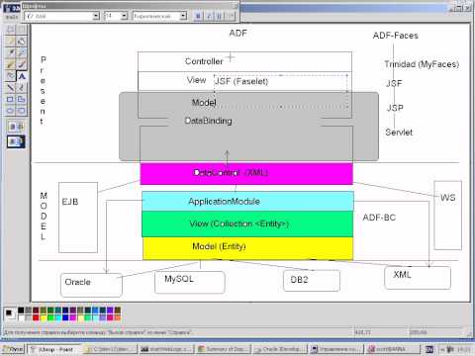
Task: Click the XML box on canvas
Action: [x=418, y=278]
